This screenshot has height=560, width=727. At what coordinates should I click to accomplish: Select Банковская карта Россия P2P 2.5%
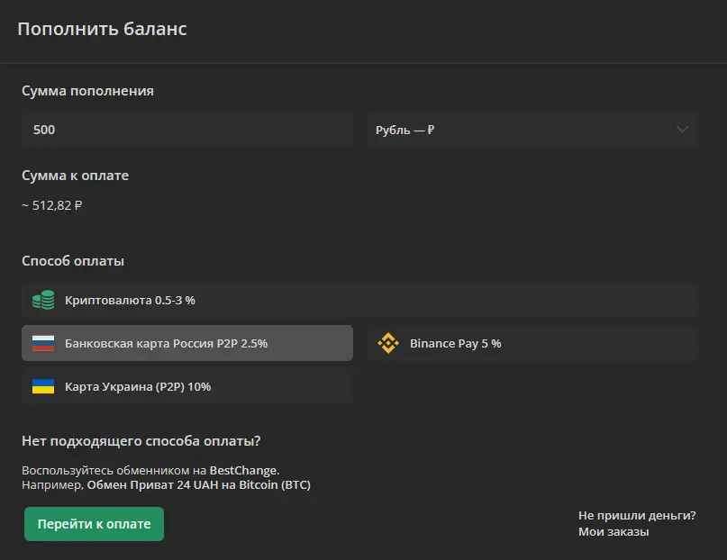click(x=187, y=343)
